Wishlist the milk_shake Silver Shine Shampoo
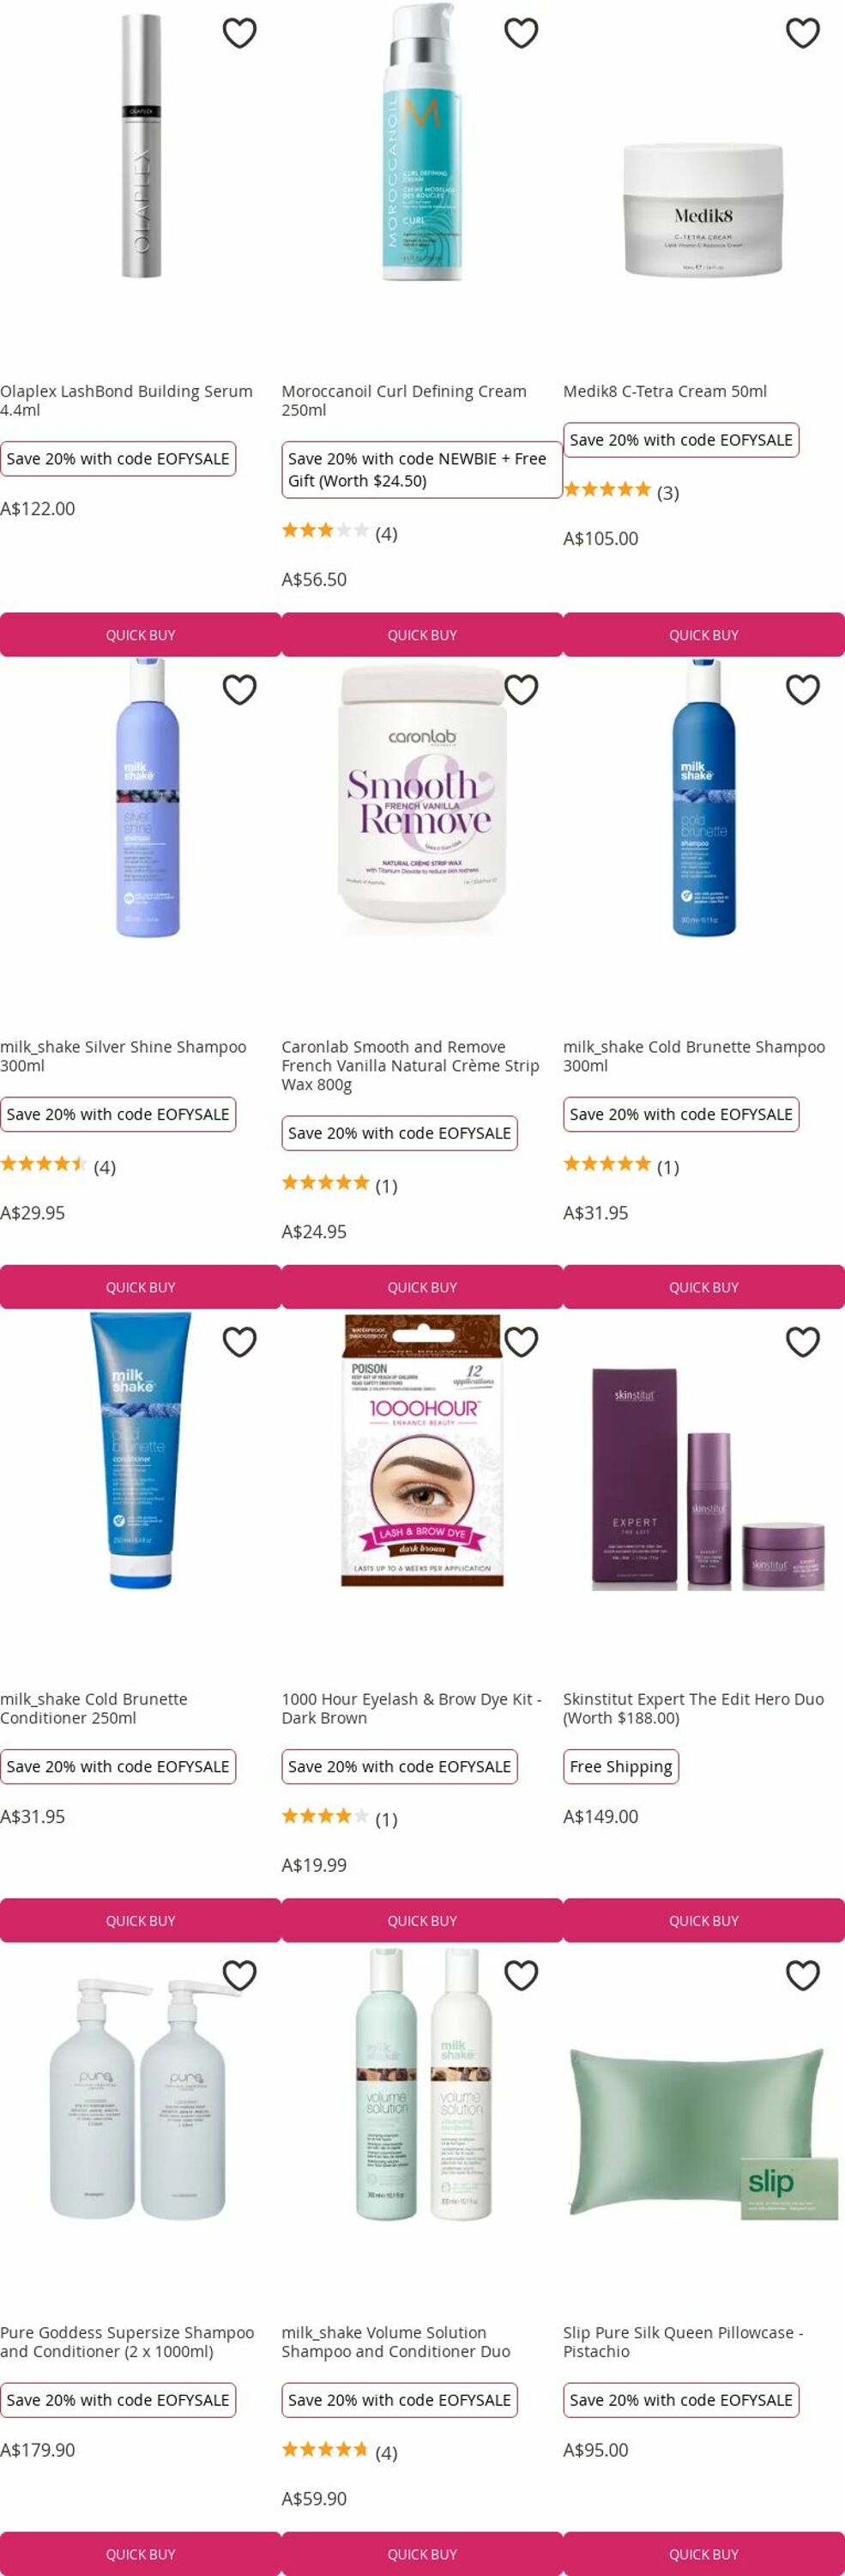 pyautogui.click(x=239, y=689)
